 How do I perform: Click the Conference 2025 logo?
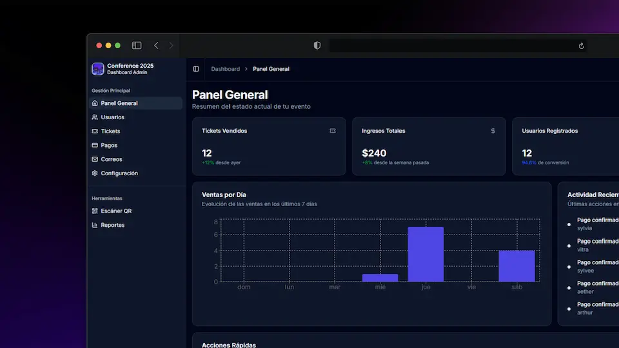pyautogui.click(x=97, y=69)
